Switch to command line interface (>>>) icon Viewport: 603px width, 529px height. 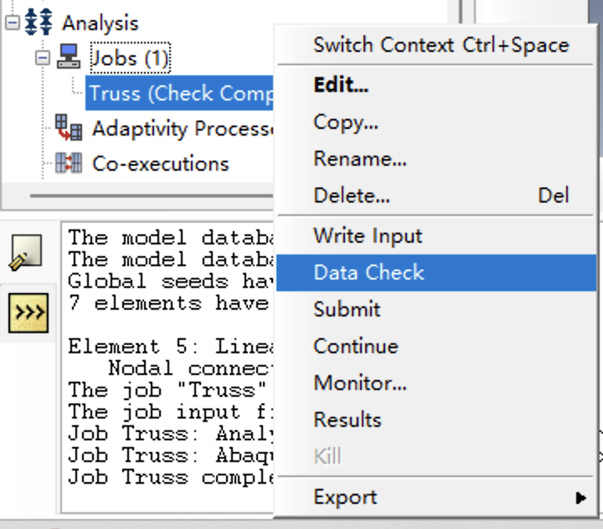pyautogui.click(x=28, y=313)
